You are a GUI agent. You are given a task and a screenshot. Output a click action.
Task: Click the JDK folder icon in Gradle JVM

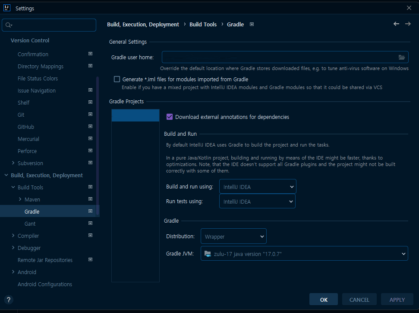[208, 254]
